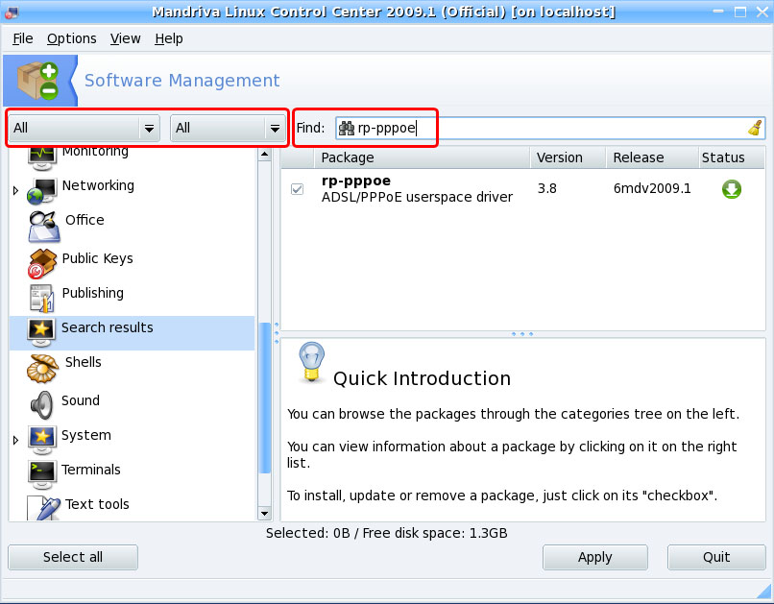Click the Sound speaker icon
The height and width of the screenshot is (604, 774).
click(41, 405)
